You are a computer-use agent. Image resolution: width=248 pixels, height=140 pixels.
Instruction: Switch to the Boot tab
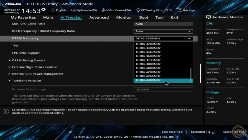(x=144, y=17)
